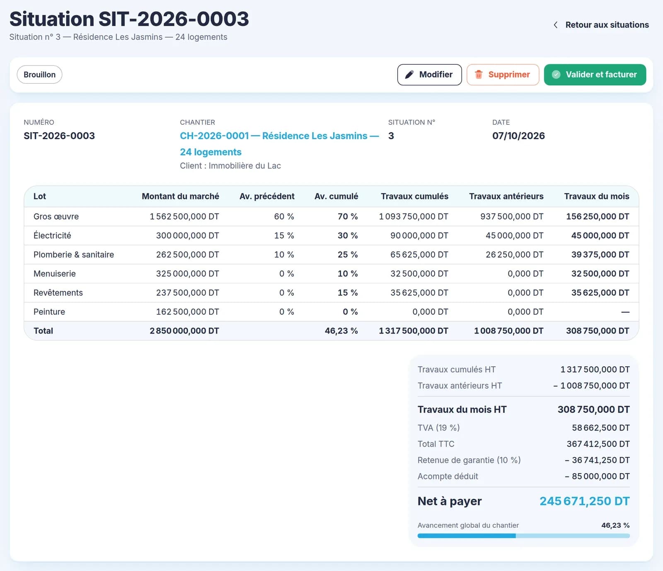Click the 26 250,000 DT previous works value
Image resolution: width=663 pixels, height=571 pixels.
514,254
